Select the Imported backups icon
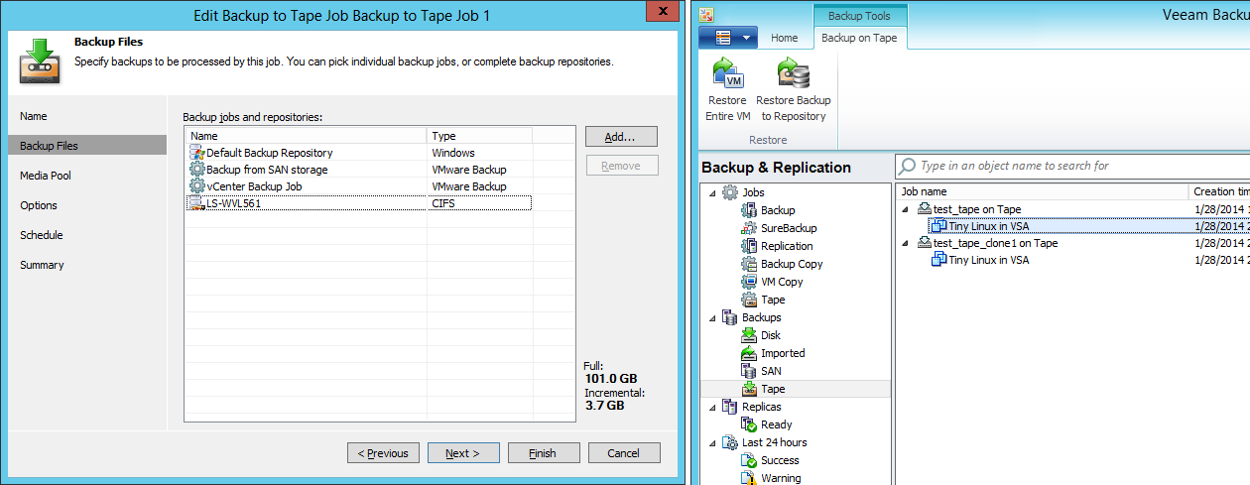 pyautogui.click(x=749, y=353)
